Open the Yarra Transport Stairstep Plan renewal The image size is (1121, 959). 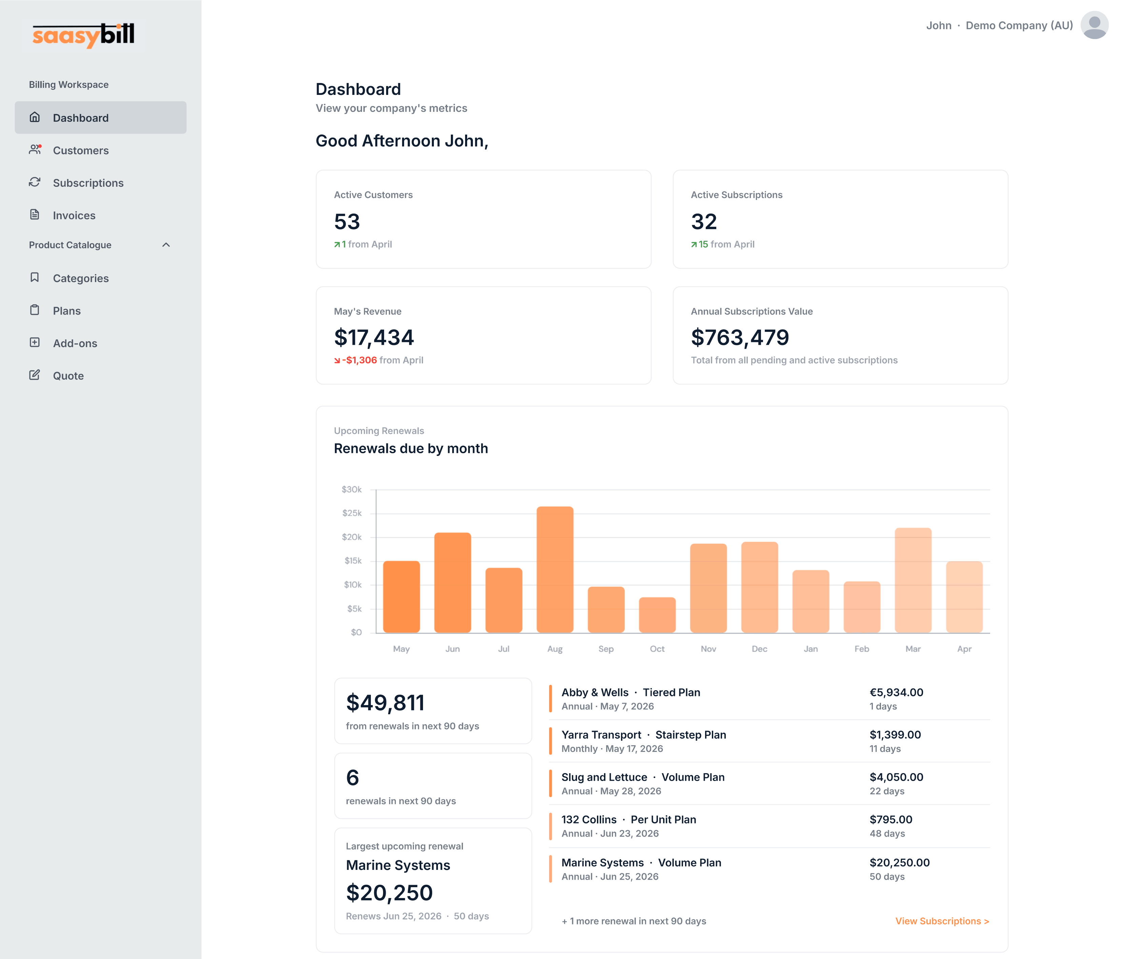[769, 741]
